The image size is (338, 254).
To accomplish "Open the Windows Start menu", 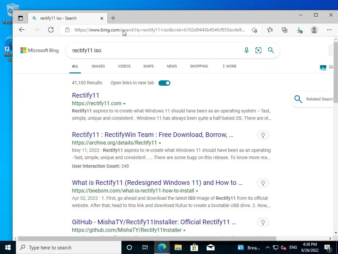I will point(8,247).
